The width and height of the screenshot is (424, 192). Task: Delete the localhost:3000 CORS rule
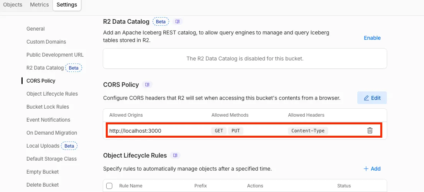click(x=370, y=130)
